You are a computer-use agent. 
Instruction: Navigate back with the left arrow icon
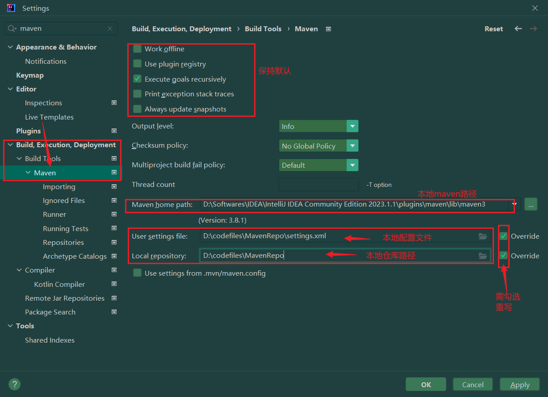[x=518, y=29]
